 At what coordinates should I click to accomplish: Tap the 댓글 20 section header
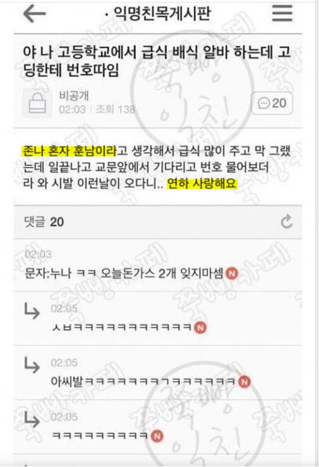[44, 222]
